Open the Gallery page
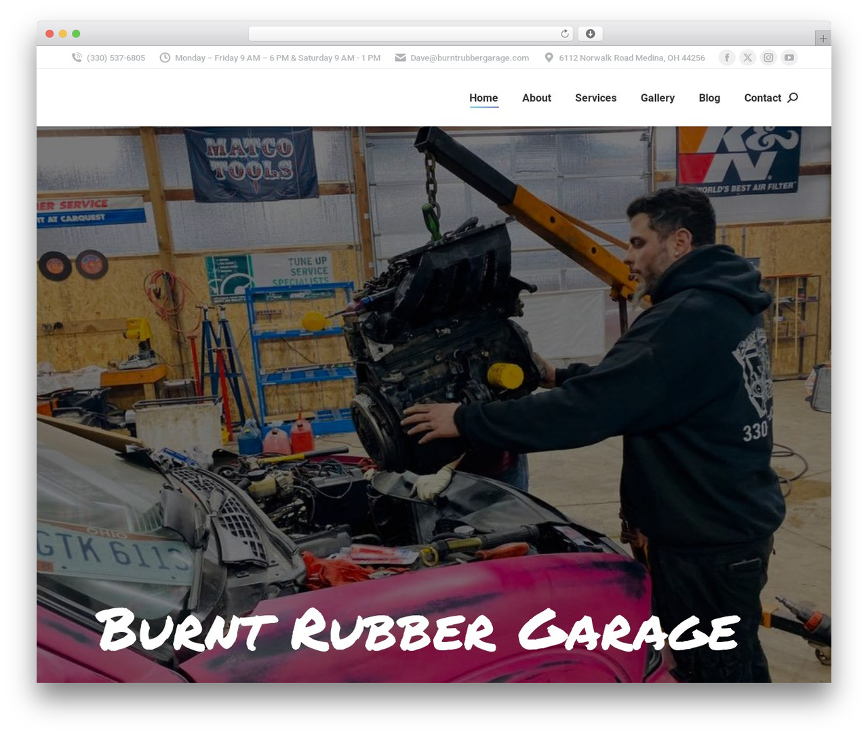 (x=658, y=98)
